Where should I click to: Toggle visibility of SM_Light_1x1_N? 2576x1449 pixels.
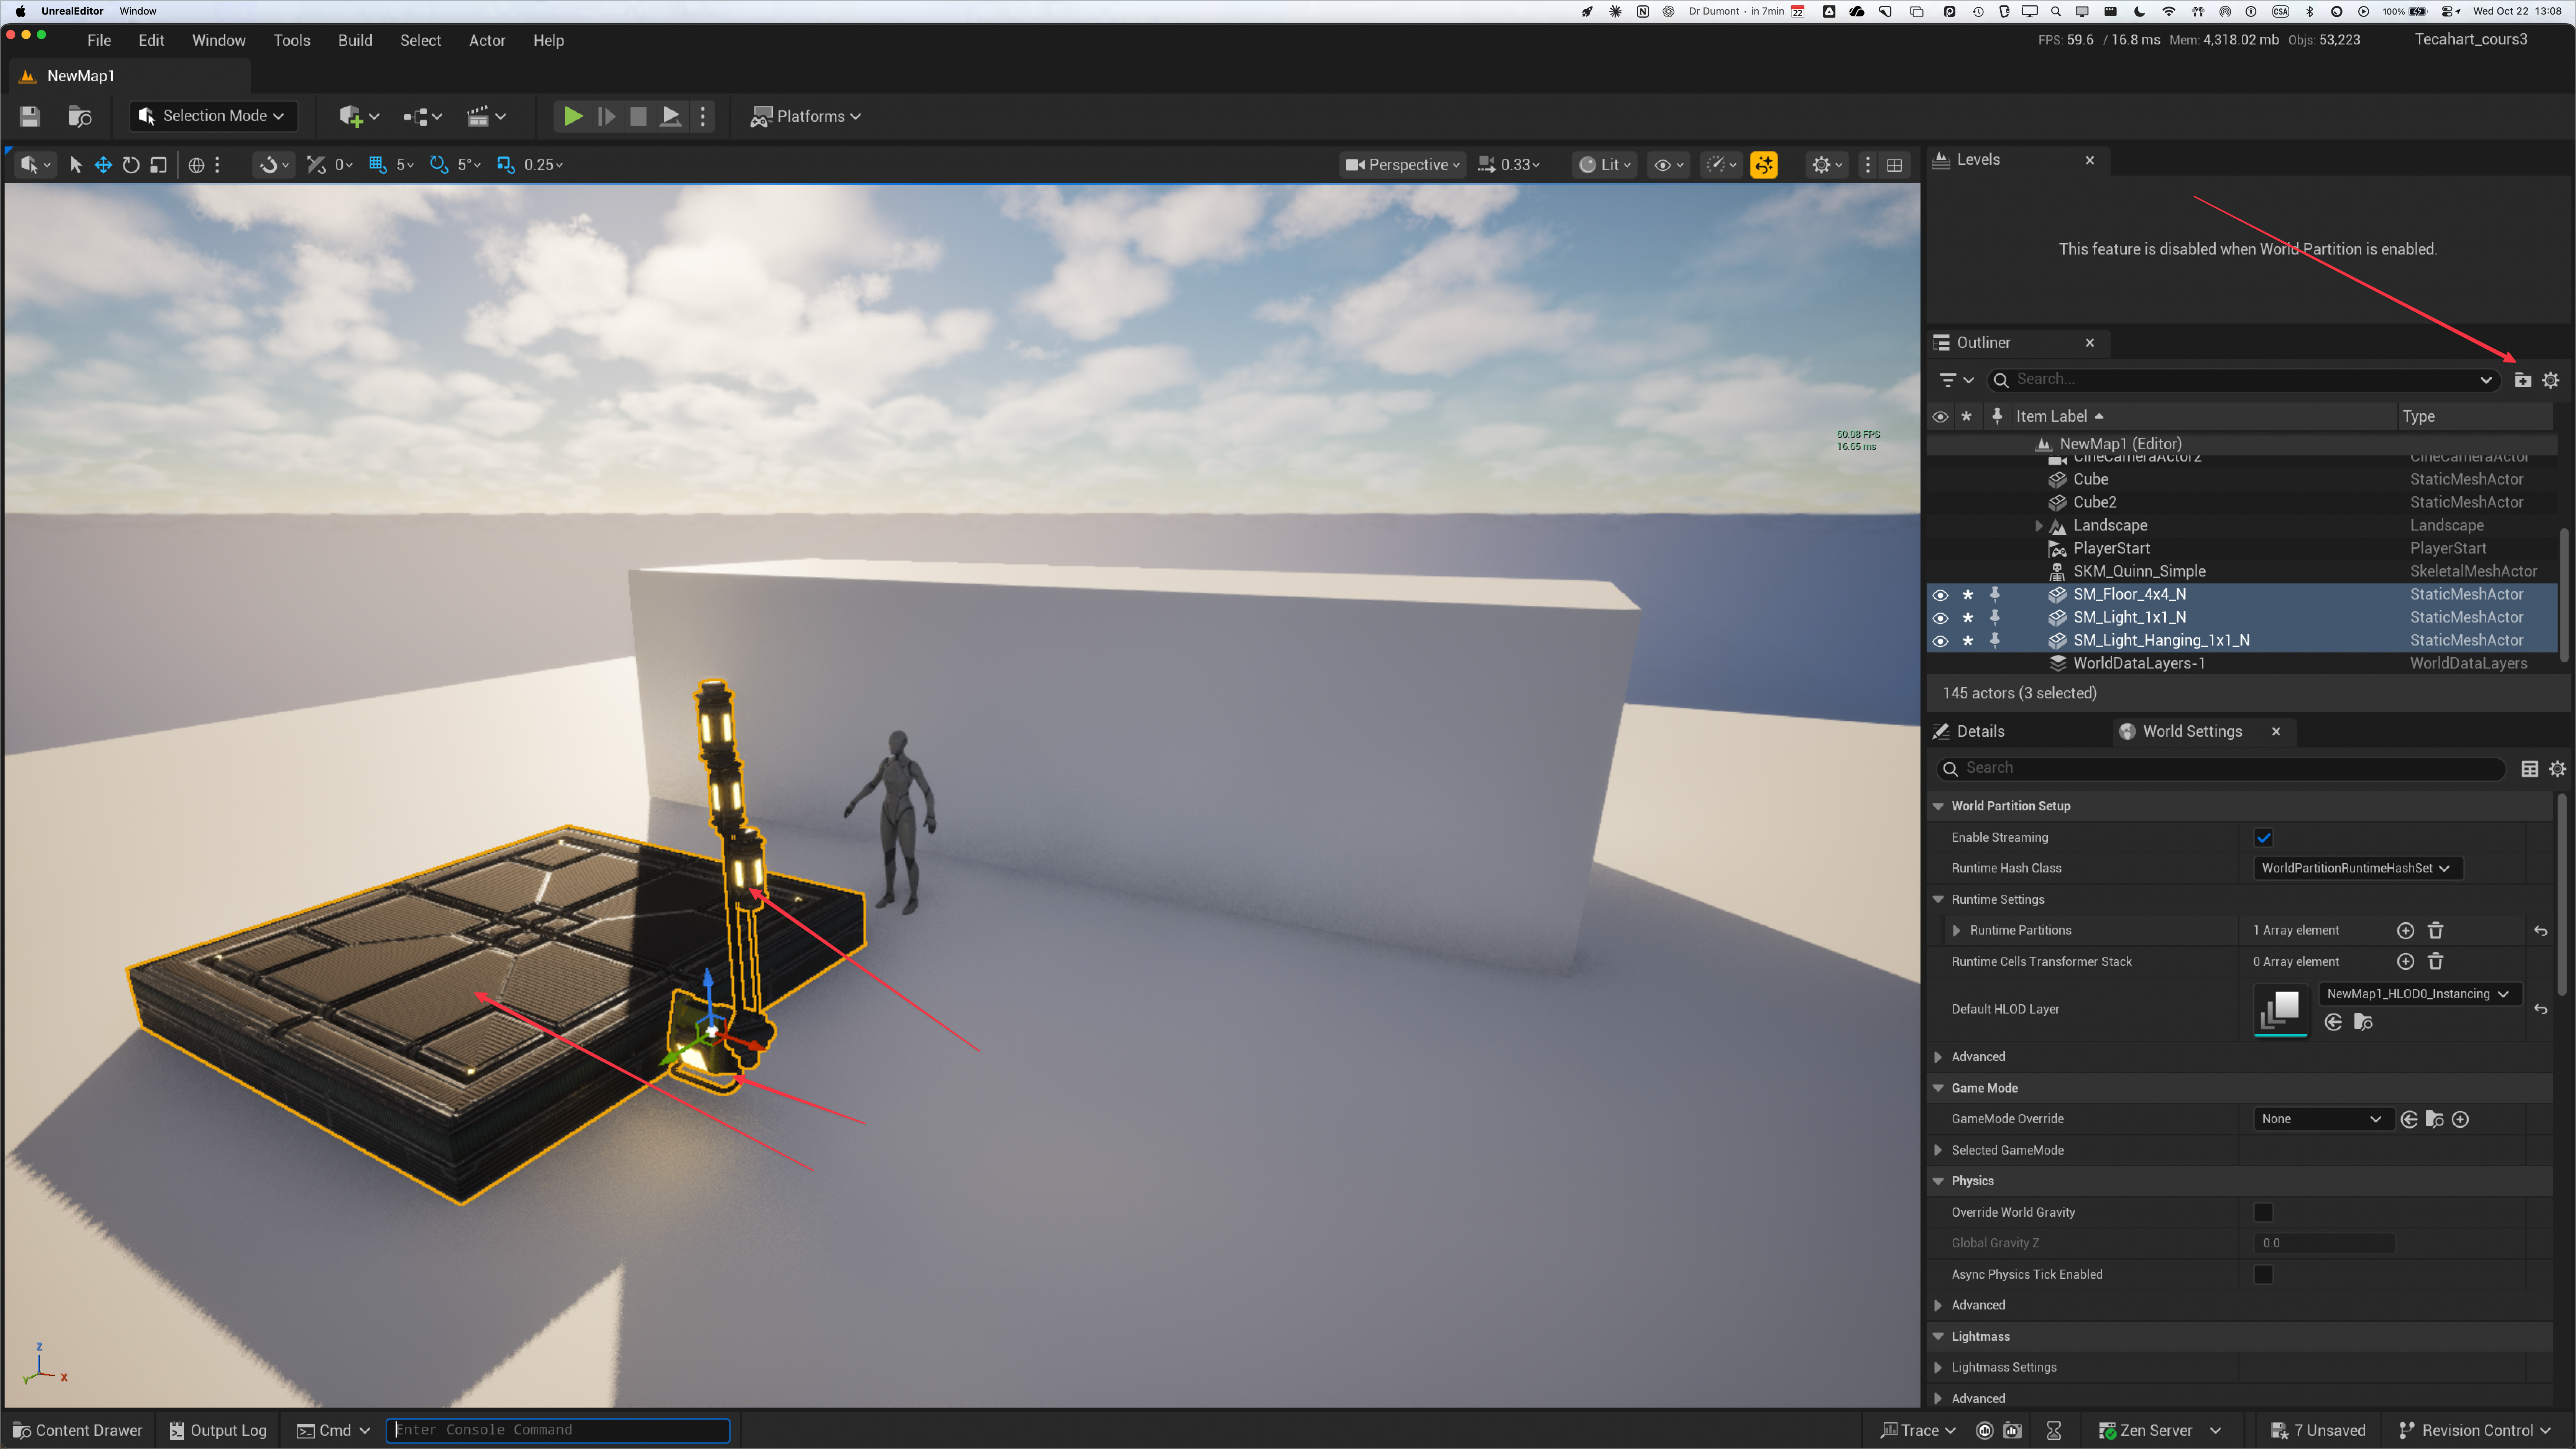1940,618
